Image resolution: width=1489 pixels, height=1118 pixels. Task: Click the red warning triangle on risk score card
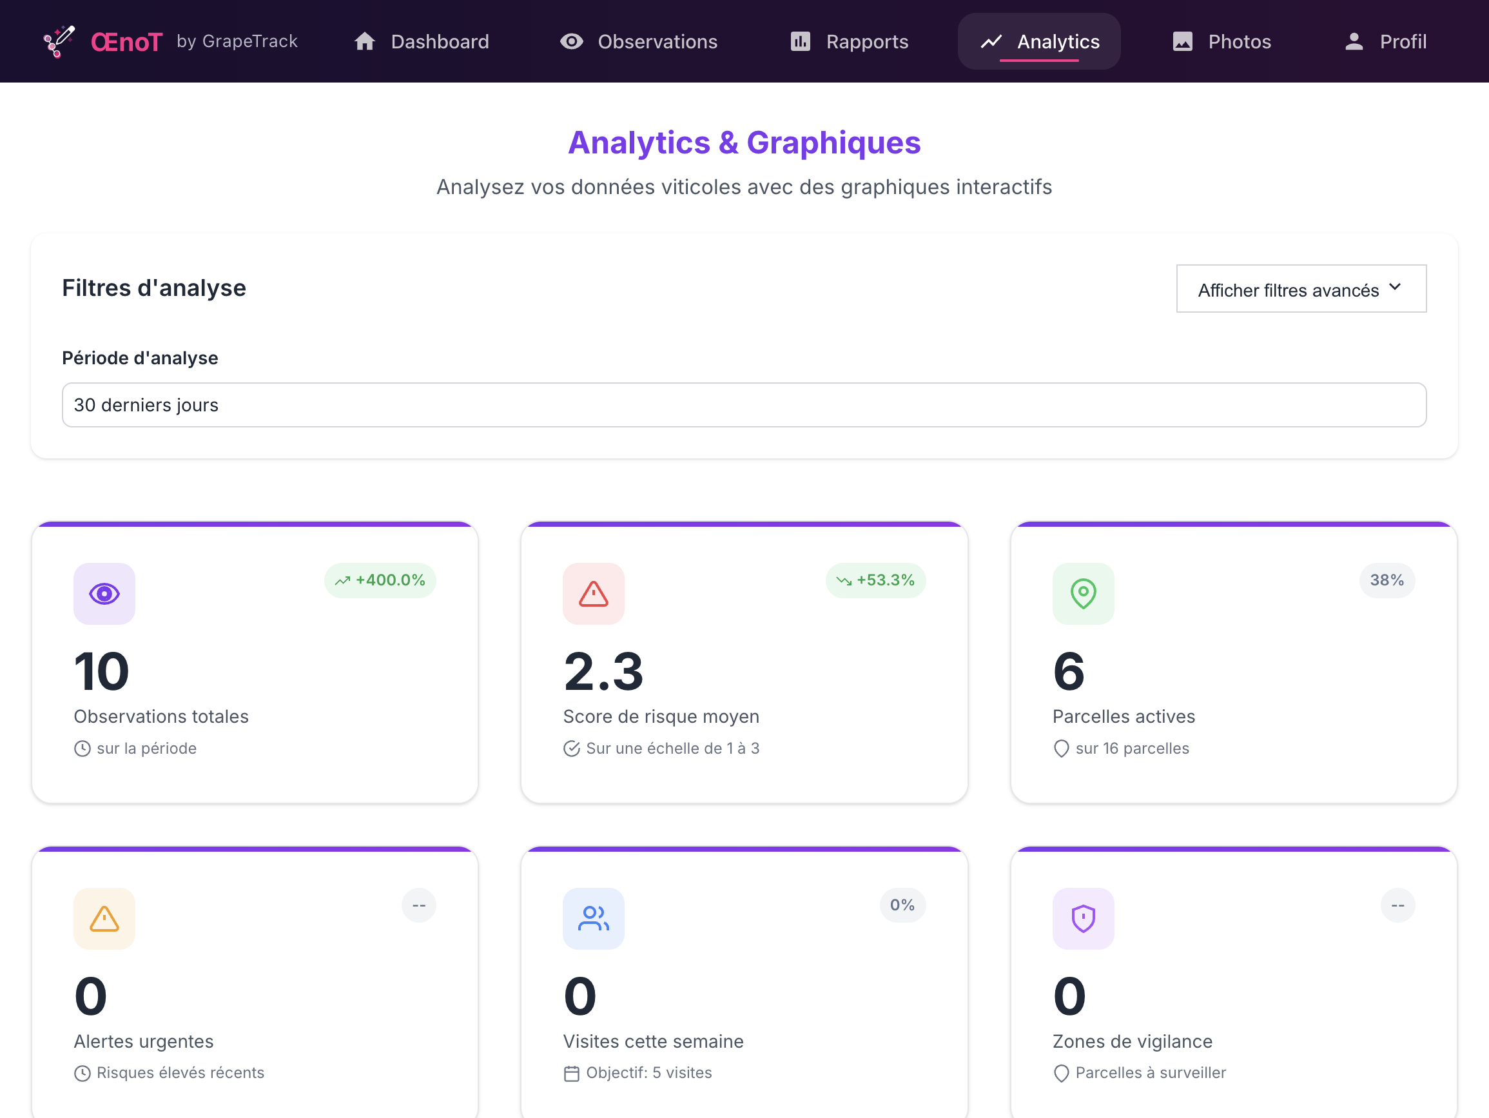(594, 593)
